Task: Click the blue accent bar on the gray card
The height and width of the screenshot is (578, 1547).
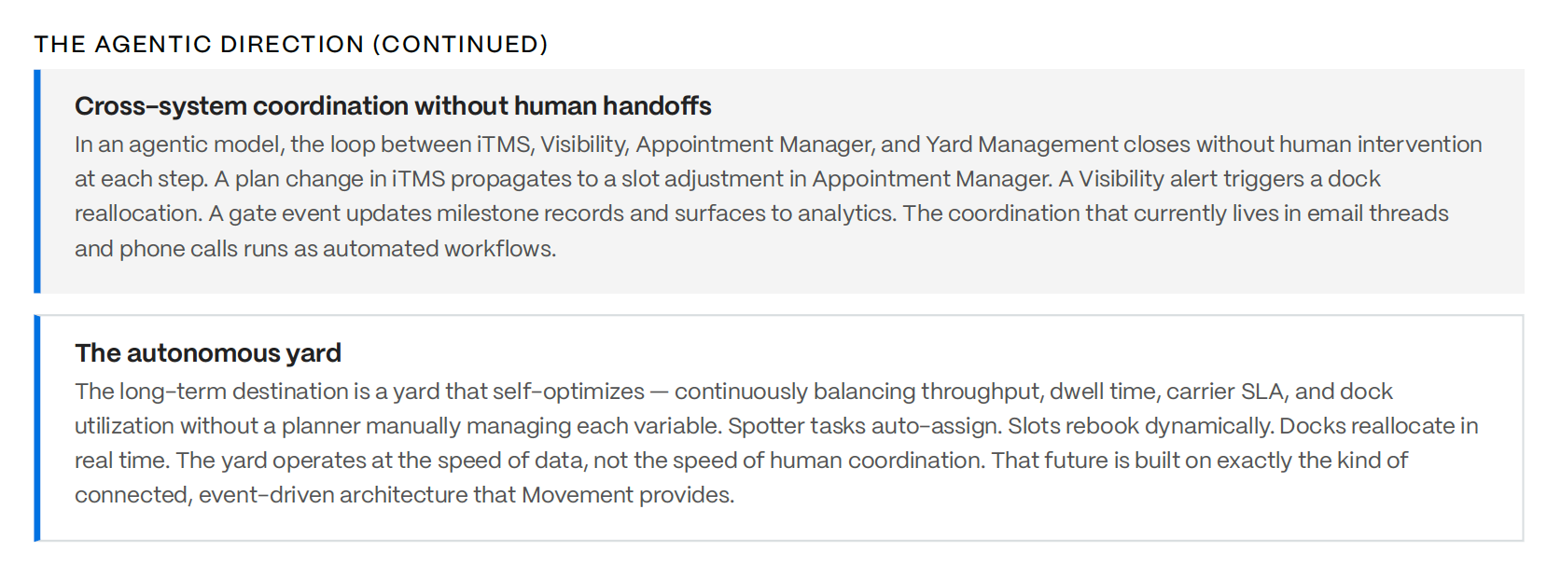Action: (37, 181)
